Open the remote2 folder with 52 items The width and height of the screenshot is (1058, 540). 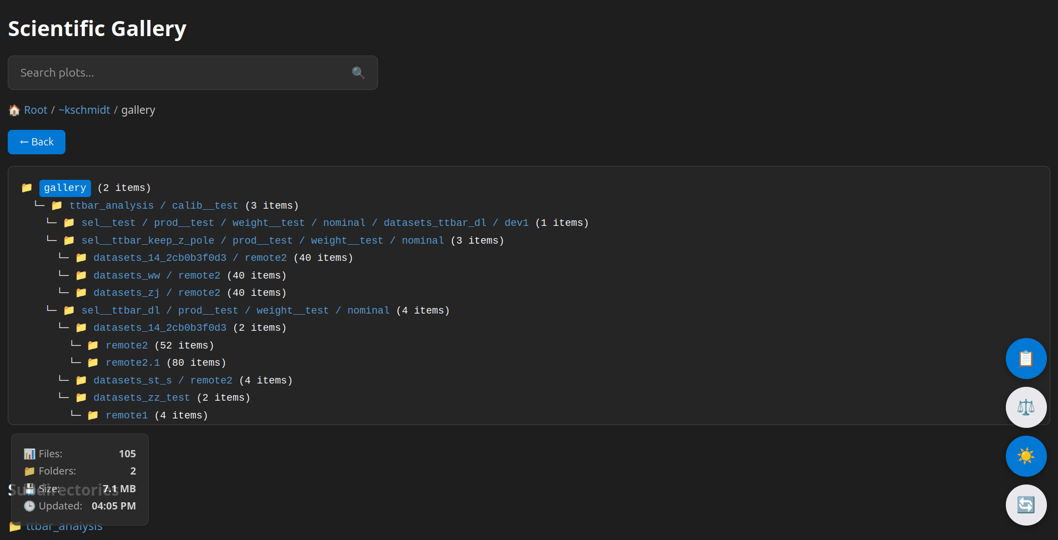pyautogui.click(x=127, y=345)
